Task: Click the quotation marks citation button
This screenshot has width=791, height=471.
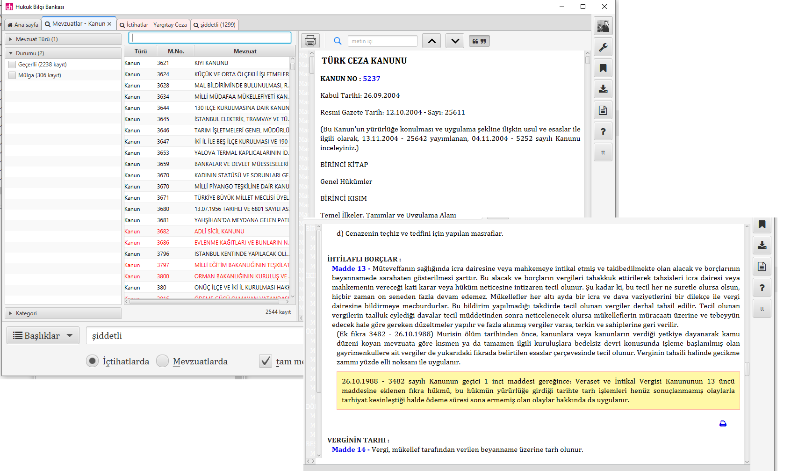Action: coord(479,41)
